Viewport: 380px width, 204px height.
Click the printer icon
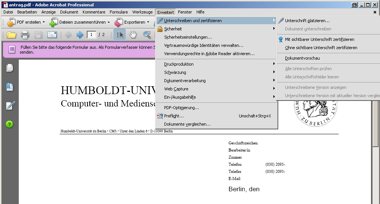tap(25, 35)
